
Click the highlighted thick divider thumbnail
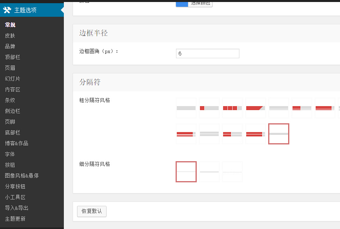click(279, 134)
